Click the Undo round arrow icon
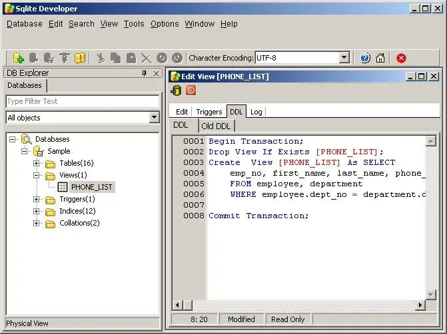 162,58
